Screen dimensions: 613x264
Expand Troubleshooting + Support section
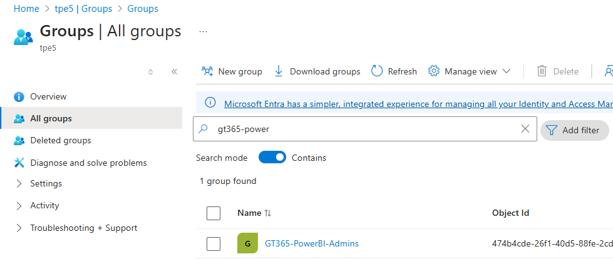pyautogui.click(x=19, y=228)
